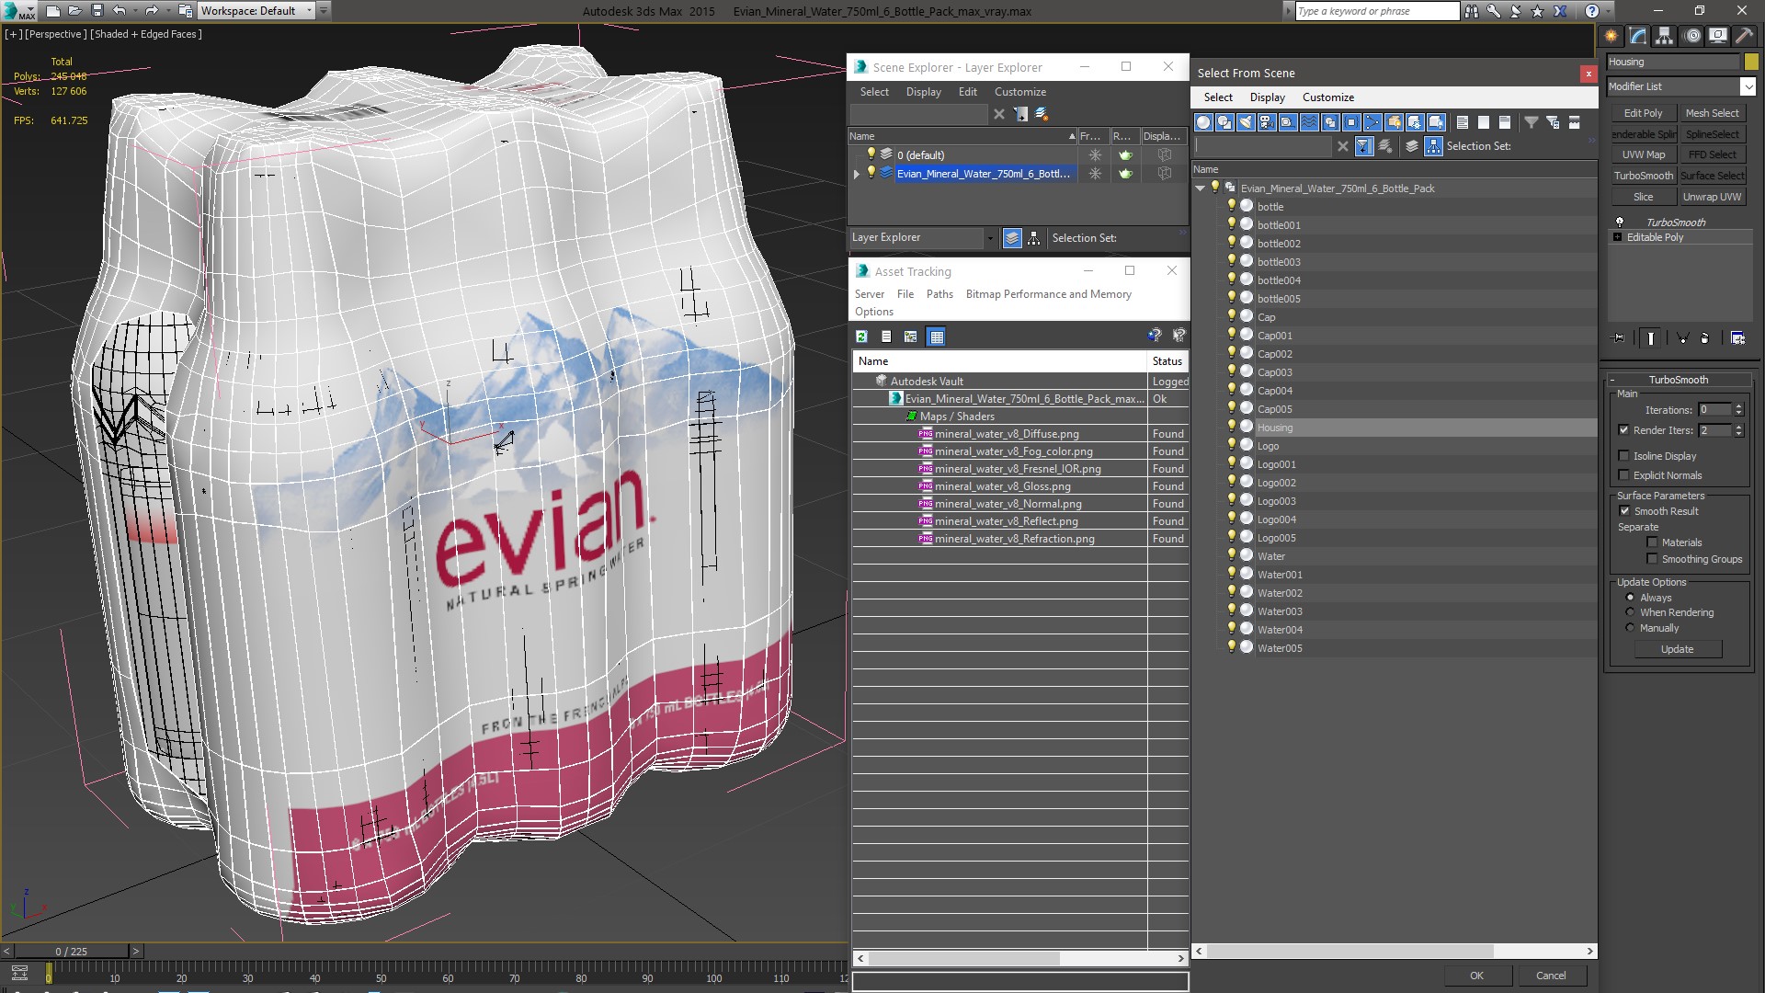Open the Hierarchy command panel tab
1765x993 pixels.
tap(1665, 36)
